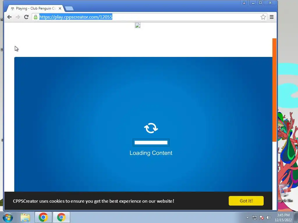
Task: Click the broken image icon on page top
Action: pyautogui.click(x=138, y=25)
